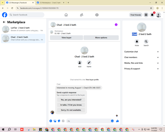Close the Marketplace browser tab
Screen dimensions: 165x132
[x=64, y=3]
